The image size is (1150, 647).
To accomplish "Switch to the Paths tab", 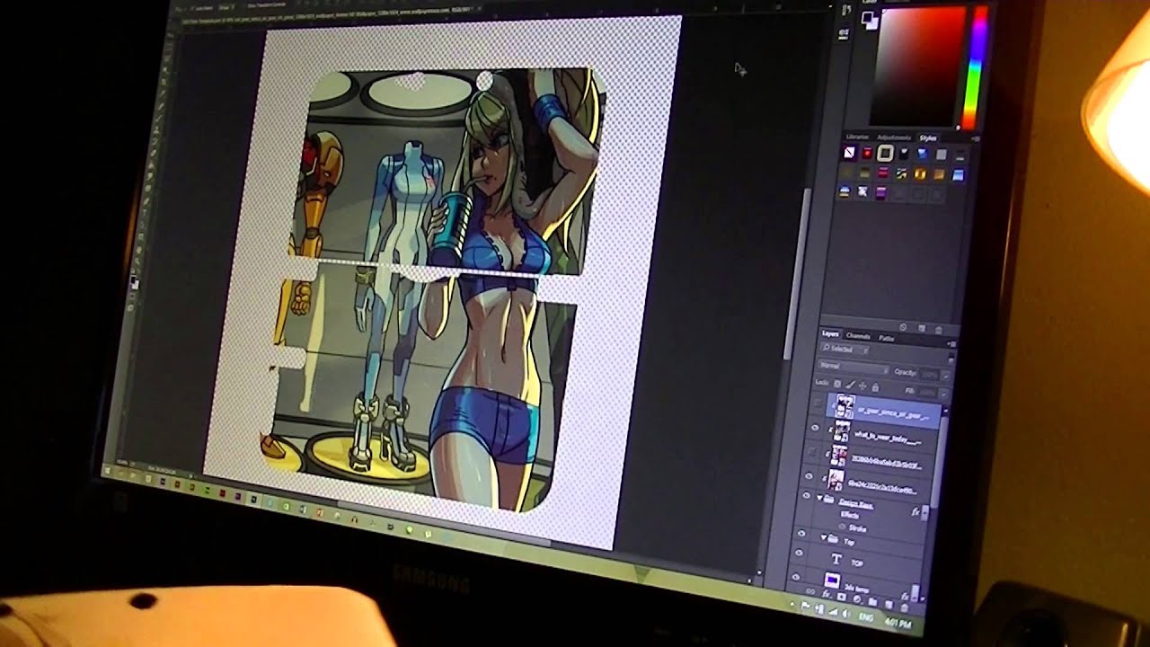I will point(886,338).
